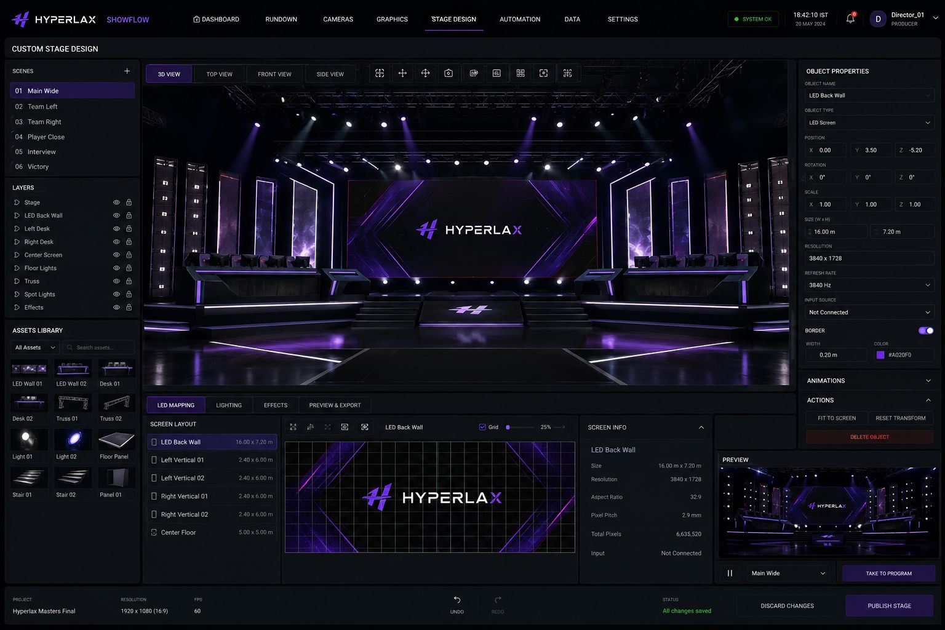Toggle visibility of Floor Lights layer
The height and width of the screenshot is (630, 945).
(x=116, y=268)
